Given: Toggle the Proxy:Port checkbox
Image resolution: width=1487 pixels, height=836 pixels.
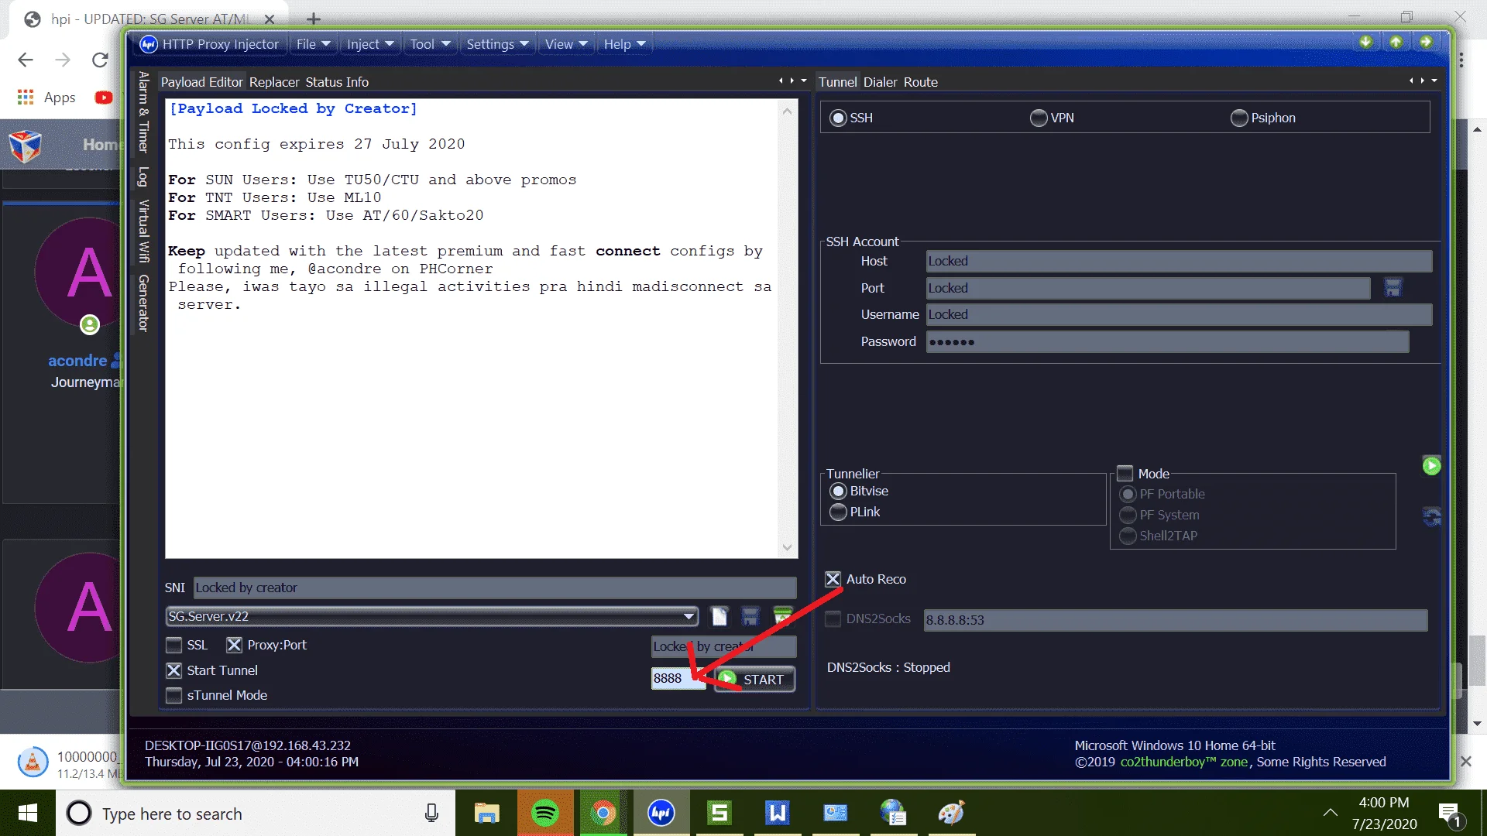Looking at the screenshot, I should click(235, 646).
